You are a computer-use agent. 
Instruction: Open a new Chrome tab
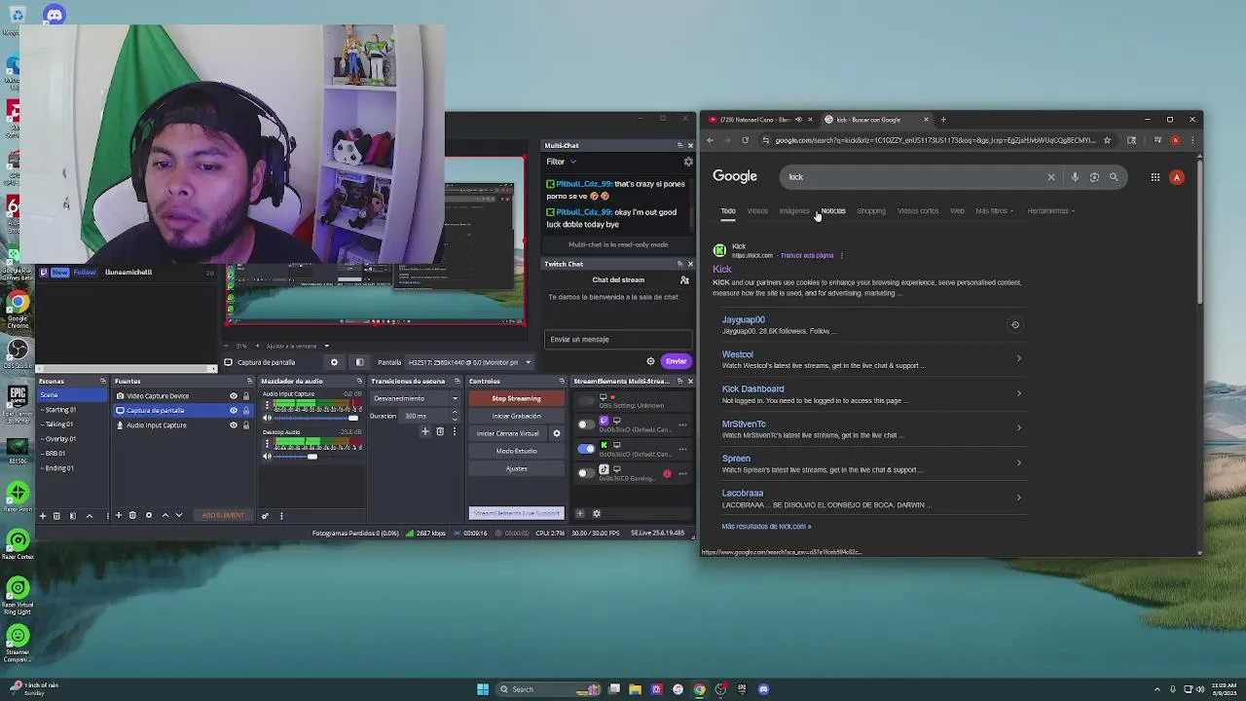942,120
